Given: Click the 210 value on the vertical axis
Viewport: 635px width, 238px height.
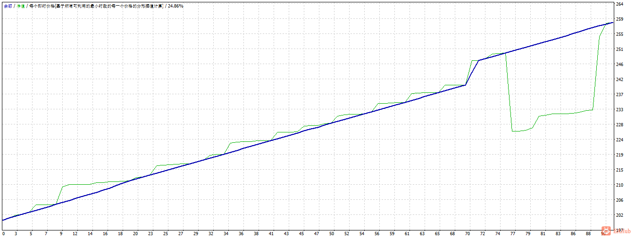Looking at the screenshot, I should click(620, 185).
